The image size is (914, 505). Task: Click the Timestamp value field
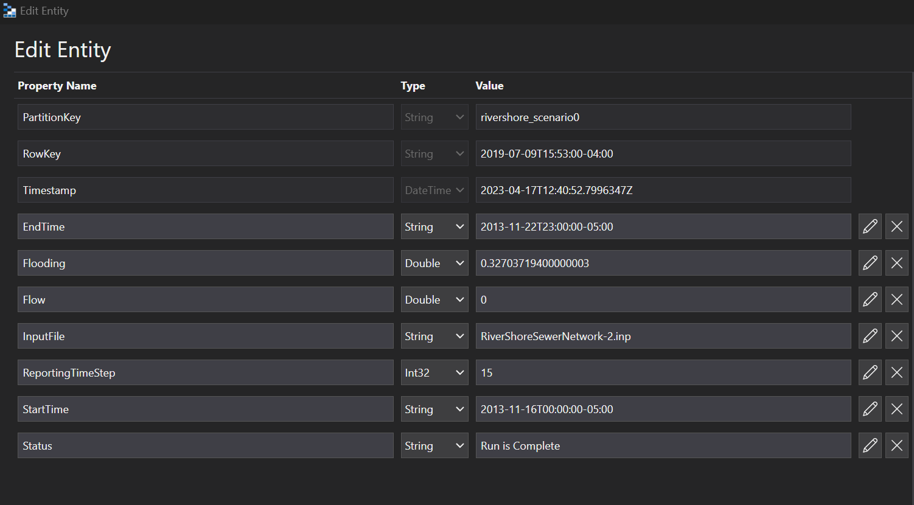pyautogui.click(x=663, y=190)
